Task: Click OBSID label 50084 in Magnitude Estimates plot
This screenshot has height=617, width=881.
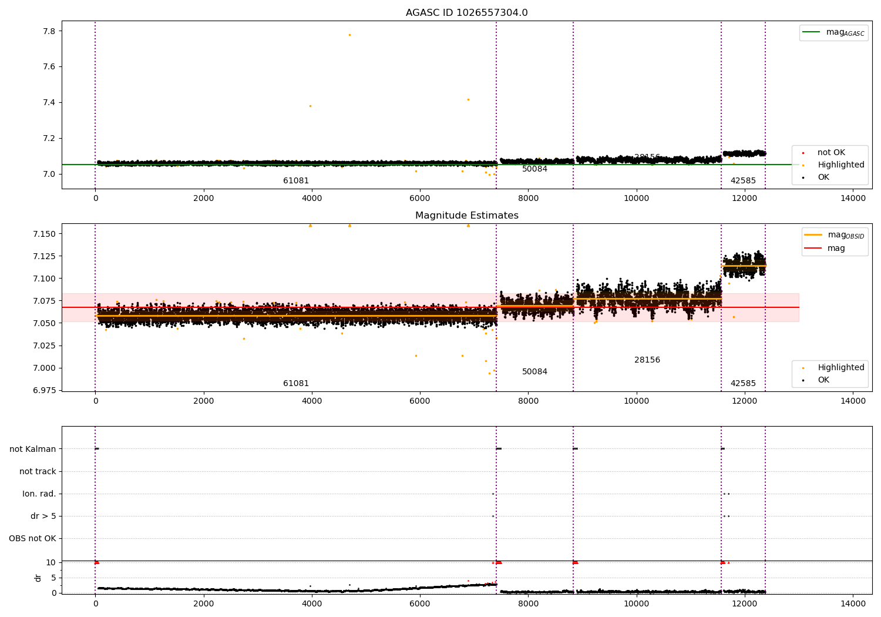Action: click(534, 372)
